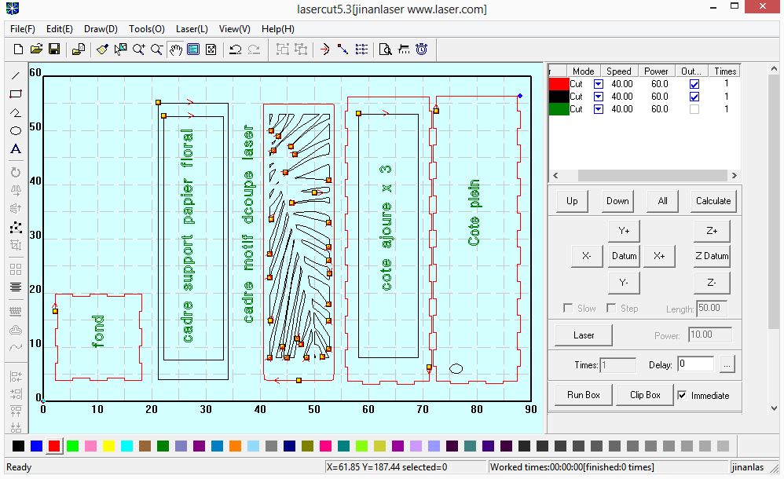The height and width of the screenshot is (479, 784).
Task: Click the Delay input field
Action: [695, 364]
